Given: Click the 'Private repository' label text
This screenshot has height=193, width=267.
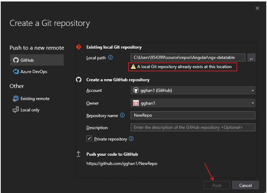Looking at the screenshot, I should [x=110, y=139].
